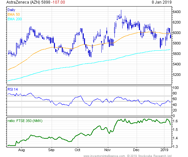
Task: Click the 5400 price axis label
Action: click(x=177, y=64)
